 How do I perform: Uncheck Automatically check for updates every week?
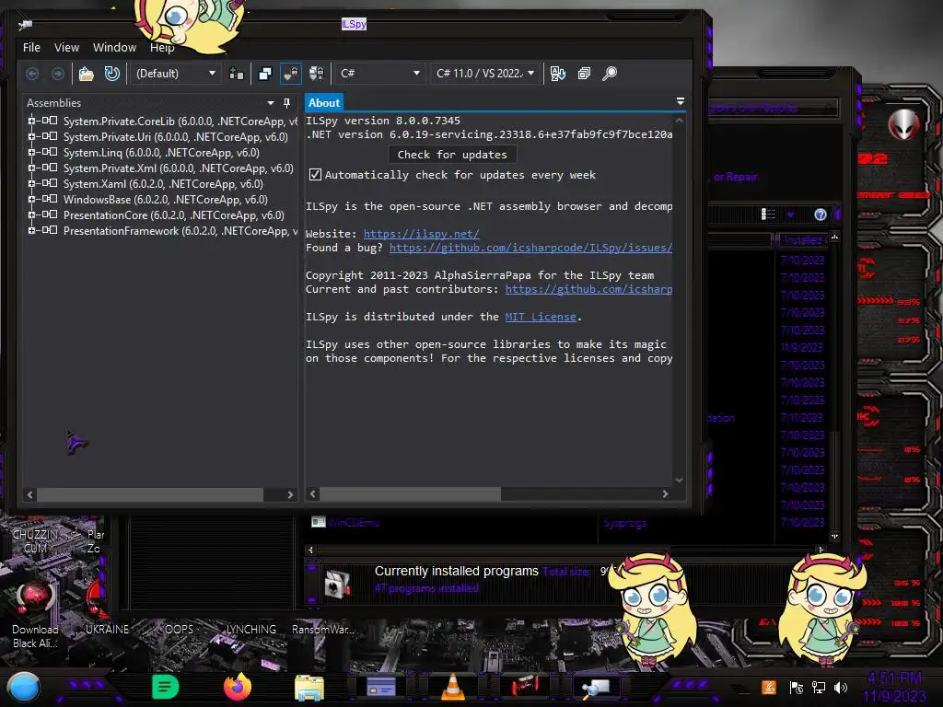(315, 174)
